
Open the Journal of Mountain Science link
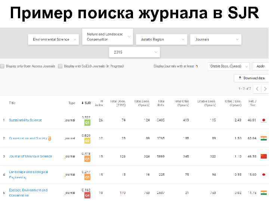tap(30, 156)
